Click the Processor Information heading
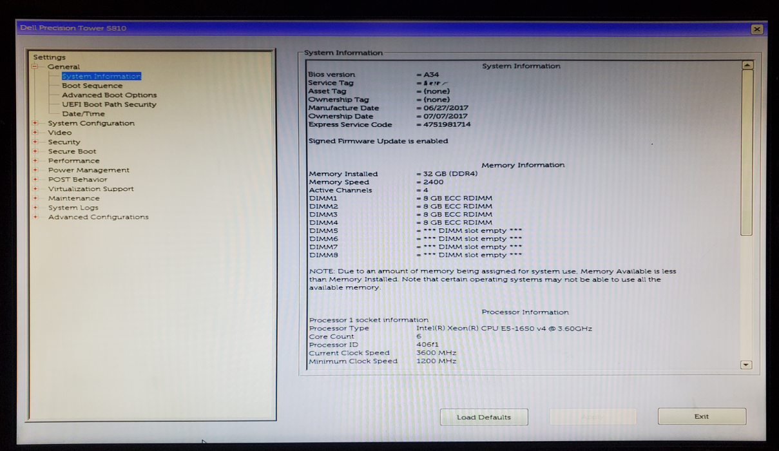 [525, 312]
